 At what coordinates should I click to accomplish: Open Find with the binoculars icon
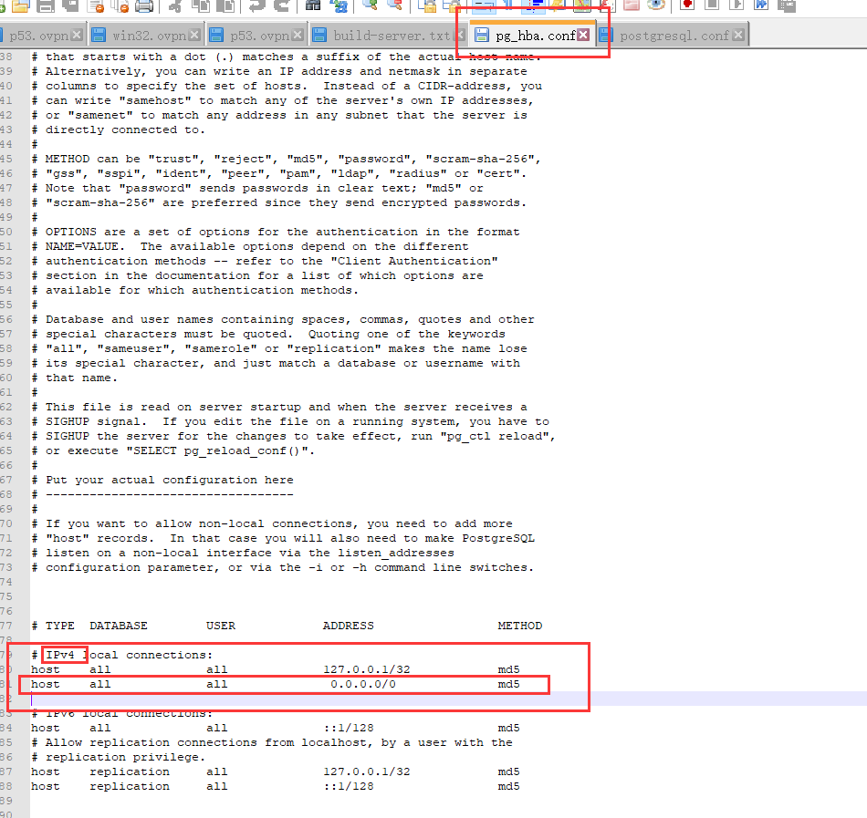(313, 5)
